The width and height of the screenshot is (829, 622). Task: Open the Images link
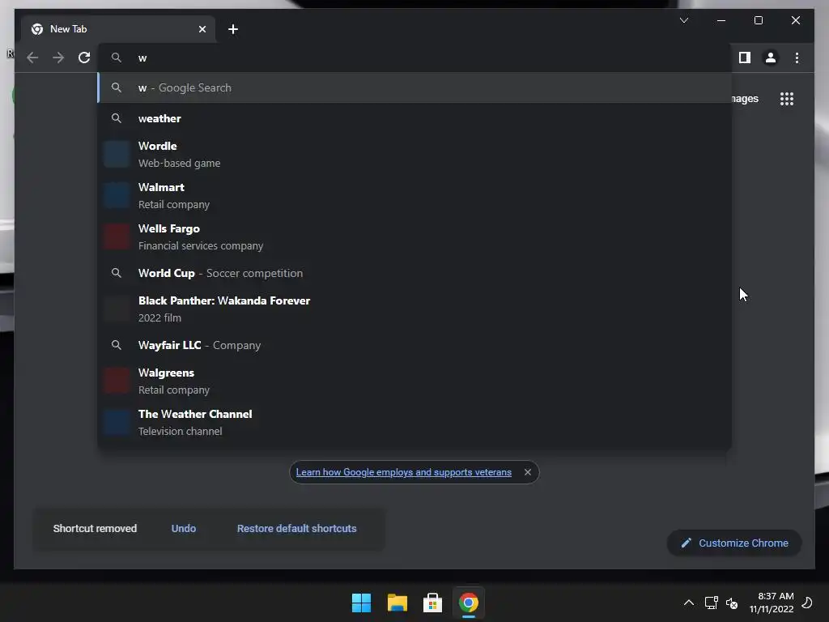[x=745, y=99]
